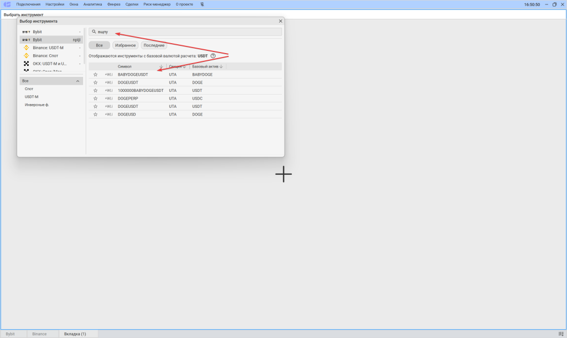Open the Аналитика menu
This screenshot has height=338, width=567.
pos(92,4)
